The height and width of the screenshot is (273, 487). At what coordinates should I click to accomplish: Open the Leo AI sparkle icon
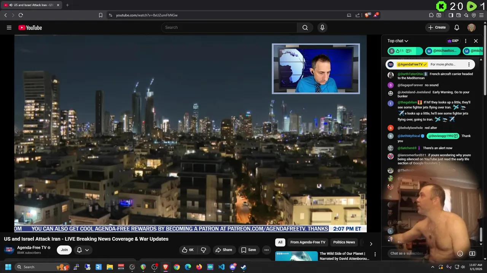click(466, 15)
